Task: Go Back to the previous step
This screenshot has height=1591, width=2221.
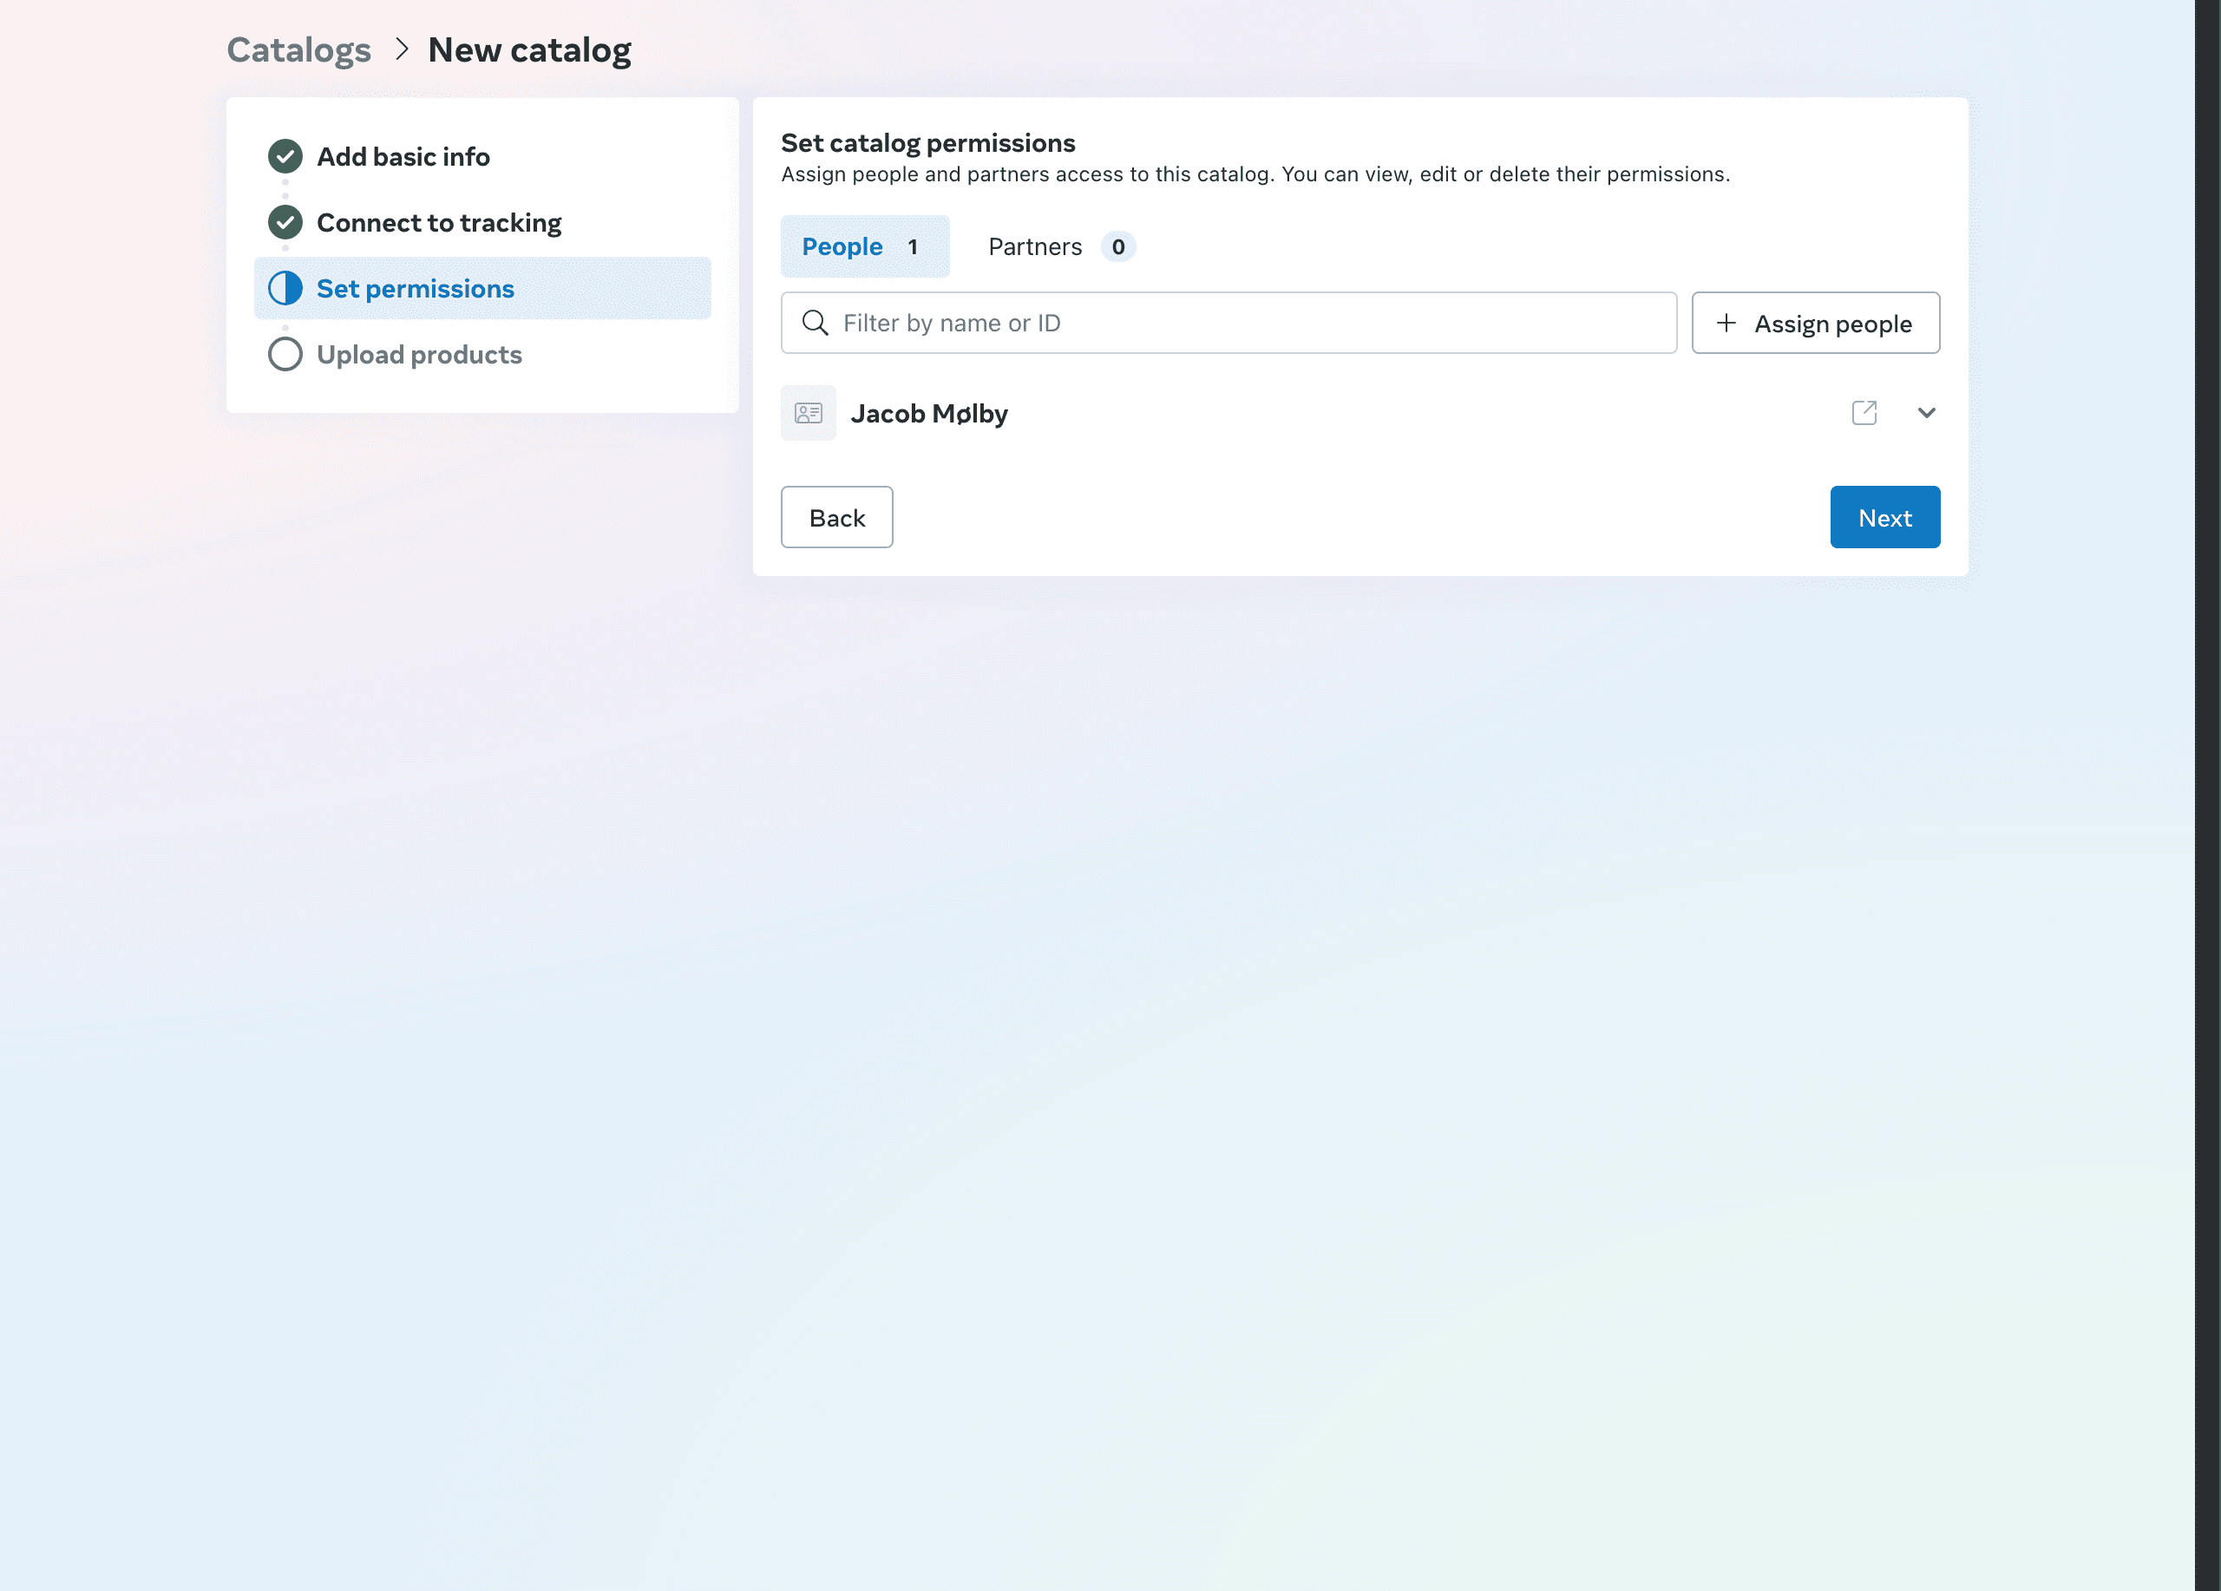Action: coord(836,517)
